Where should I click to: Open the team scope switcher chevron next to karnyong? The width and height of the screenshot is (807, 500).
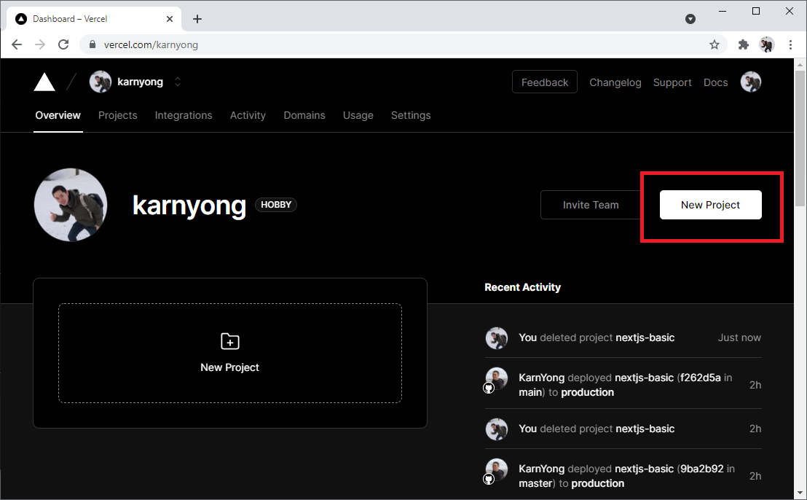(177, 82)
